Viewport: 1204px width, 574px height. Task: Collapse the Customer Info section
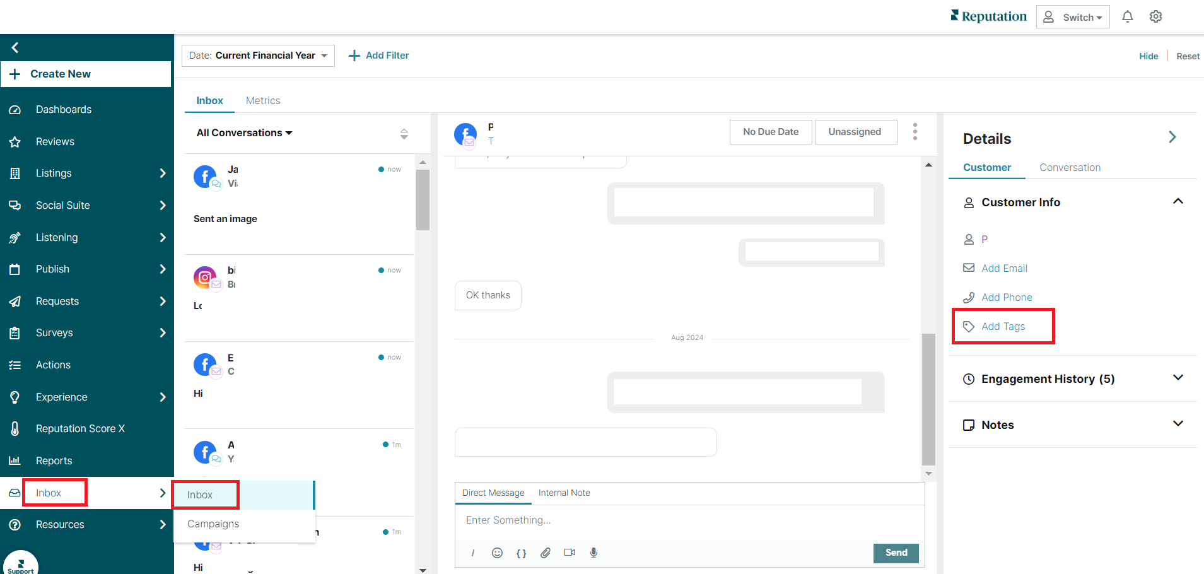click(x=1178, y=201)
